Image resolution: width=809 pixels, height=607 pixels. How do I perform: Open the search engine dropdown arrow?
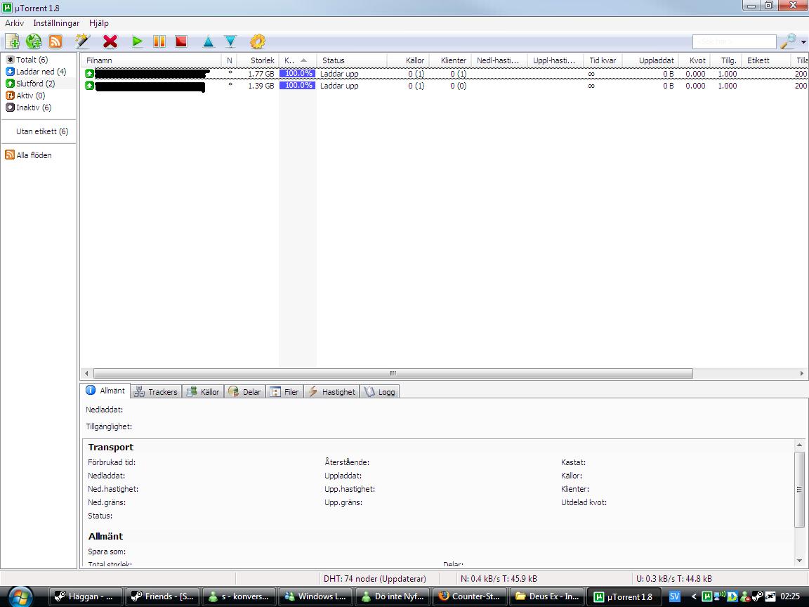[x=803, y=42]
